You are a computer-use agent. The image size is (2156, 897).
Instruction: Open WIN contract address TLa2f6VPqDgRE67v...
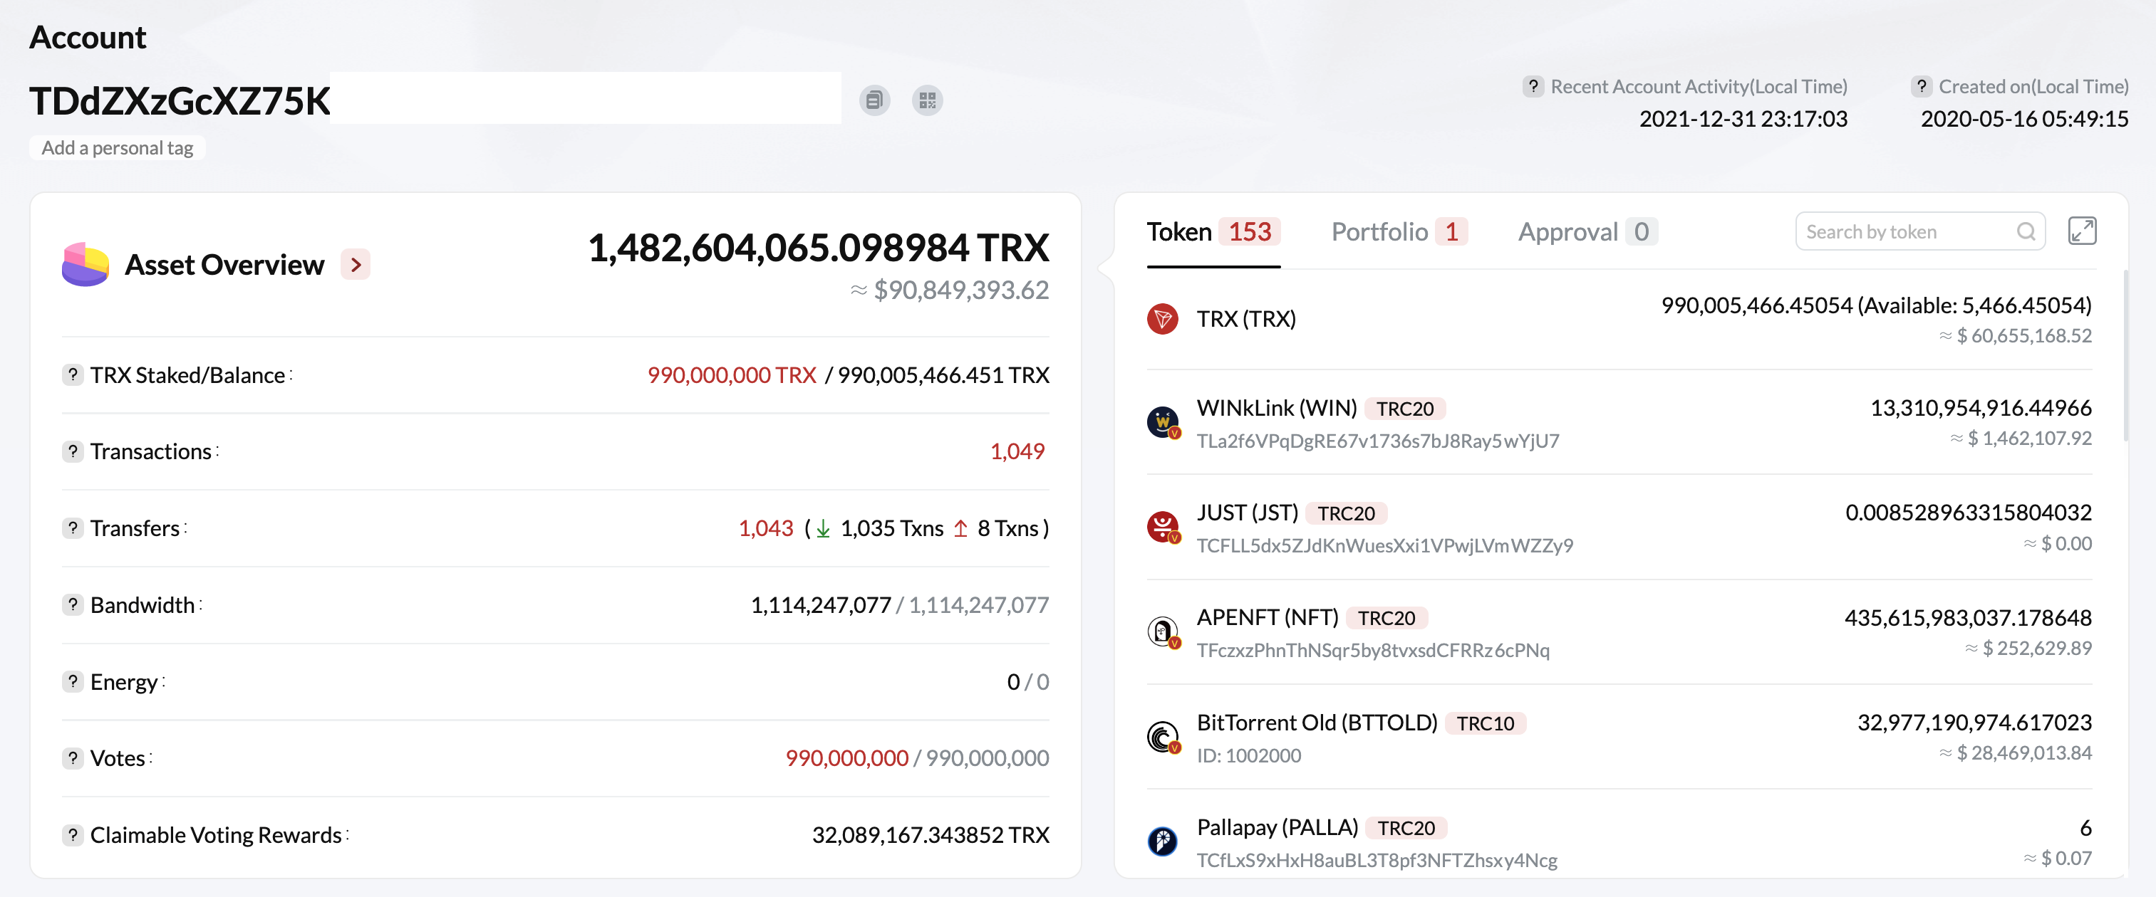pos(1378,441)
